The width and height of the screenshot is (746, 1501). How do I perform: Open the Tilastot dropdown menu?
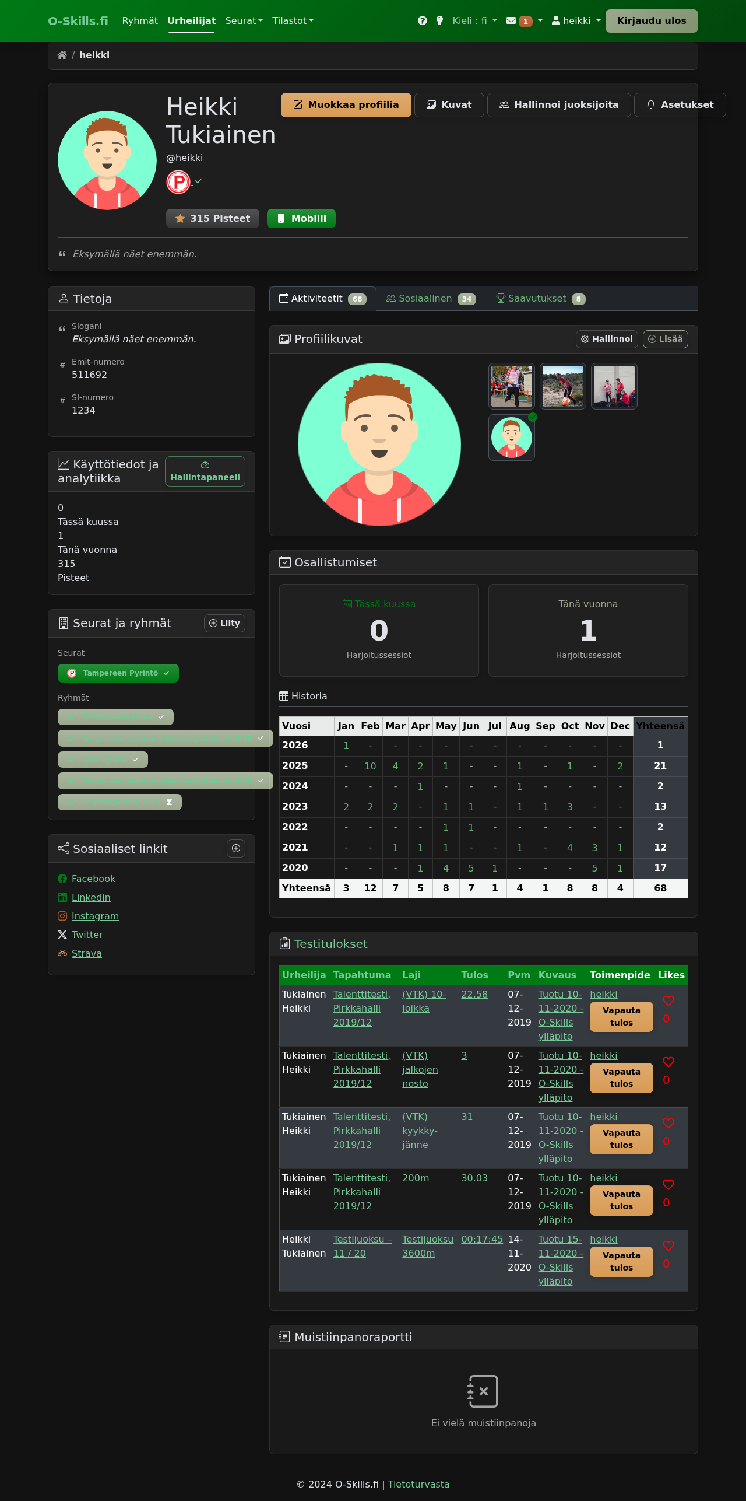pyautogui.click(x=293, y=21)
